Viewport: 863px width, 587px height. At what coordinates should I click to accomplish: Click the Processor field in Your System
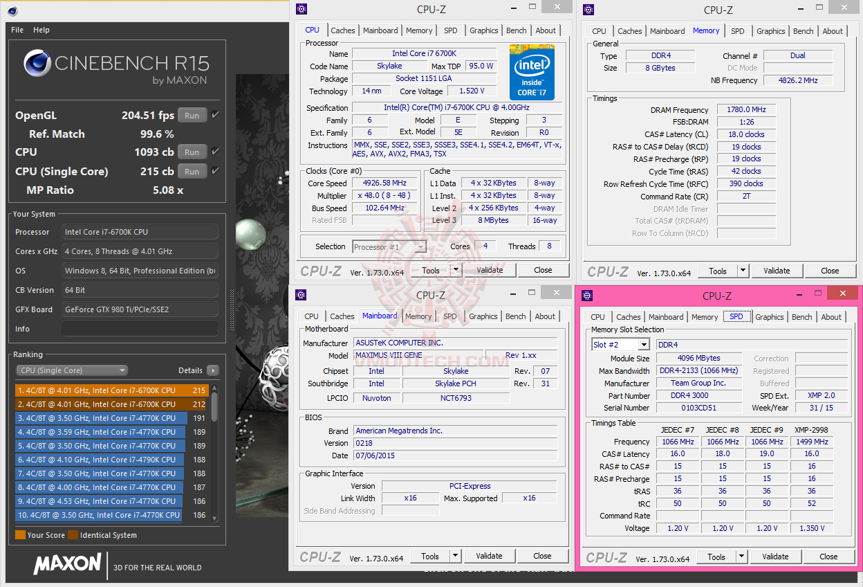click(x=140, y=232)
